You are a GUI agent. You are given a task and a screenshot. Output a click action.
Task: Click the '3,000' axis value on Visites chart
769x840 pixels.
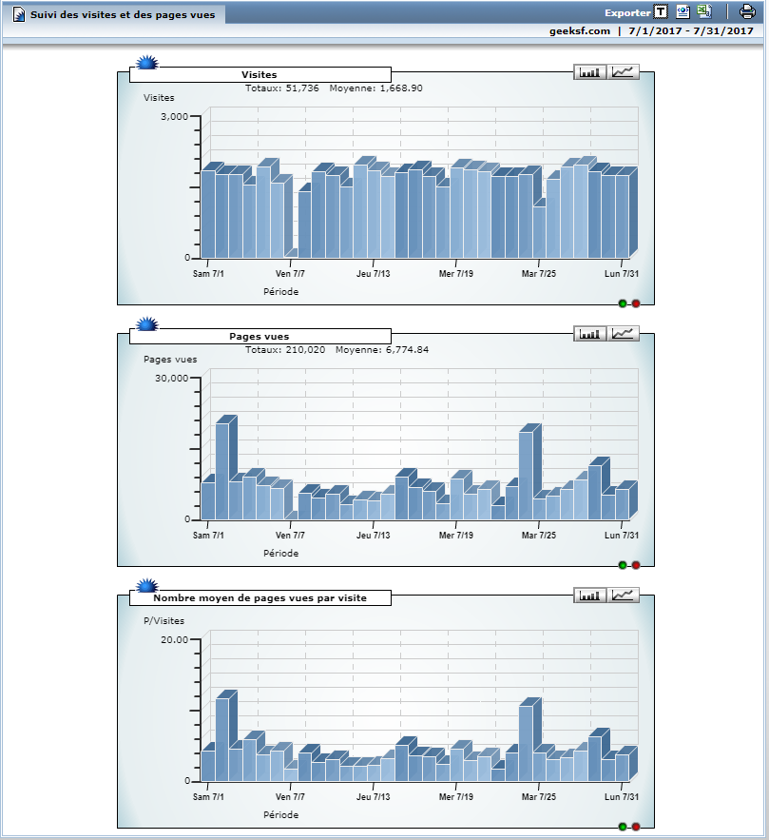175,116
